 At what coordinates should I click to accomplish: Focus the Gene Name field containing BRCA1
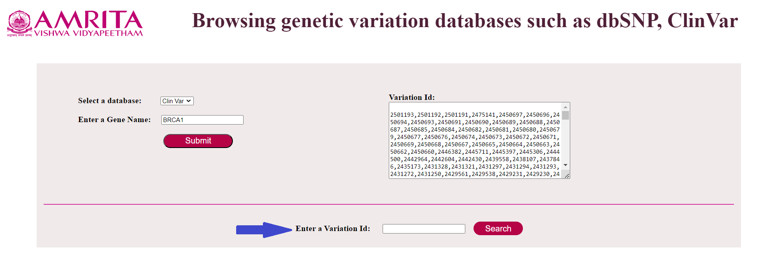(202, 120)
